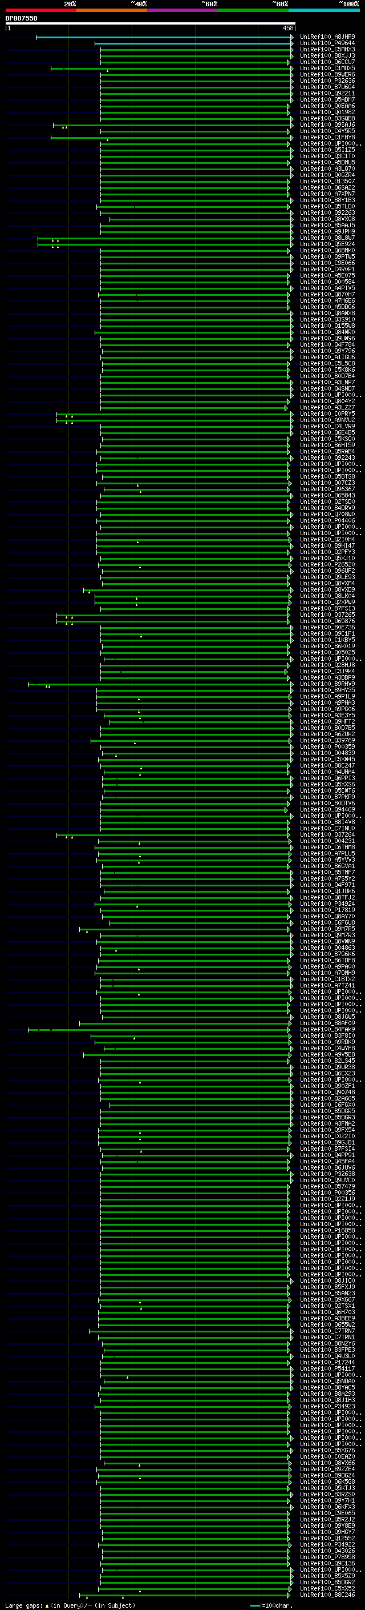Click hit label UniRef100_P00359
This screenshot has width=365, height=1610.
[327, 746]
